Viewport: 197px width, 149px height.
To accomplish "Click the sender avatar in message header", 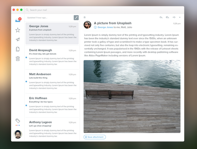I will tap(87, 25).
